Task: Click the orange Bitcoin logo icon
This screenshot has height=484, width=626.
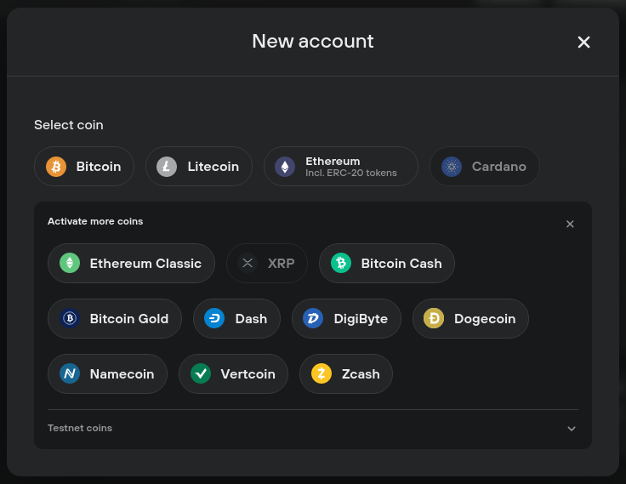Action: (x=56, y=167)
